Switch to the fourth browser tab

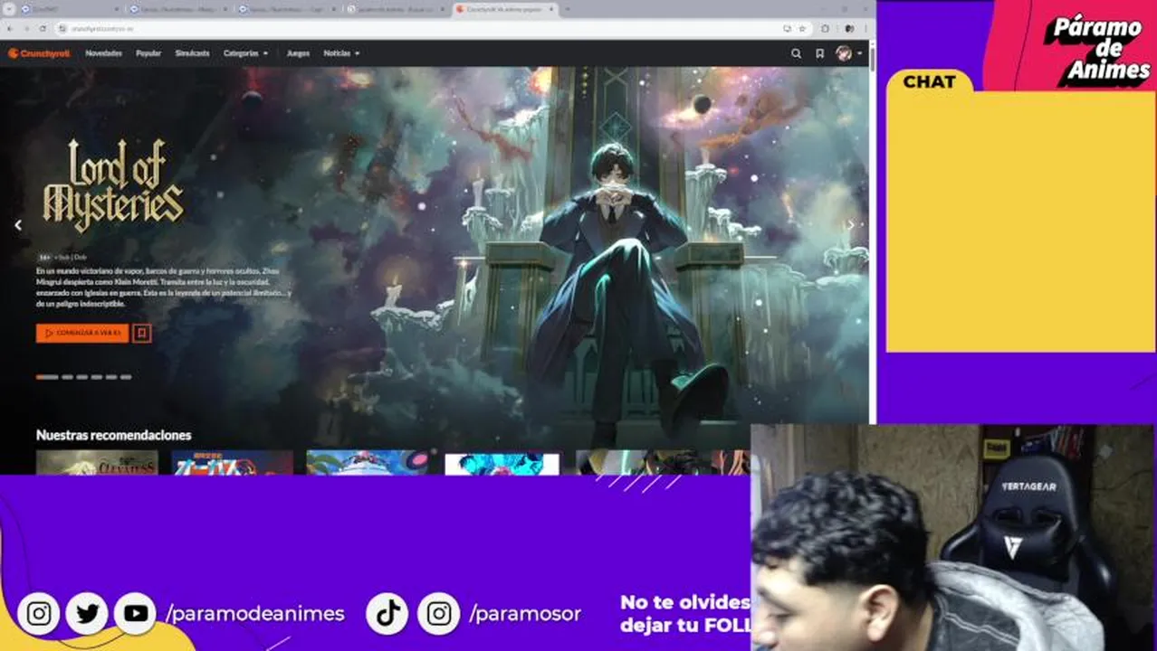pyautogui.click(x=397, y=9)
